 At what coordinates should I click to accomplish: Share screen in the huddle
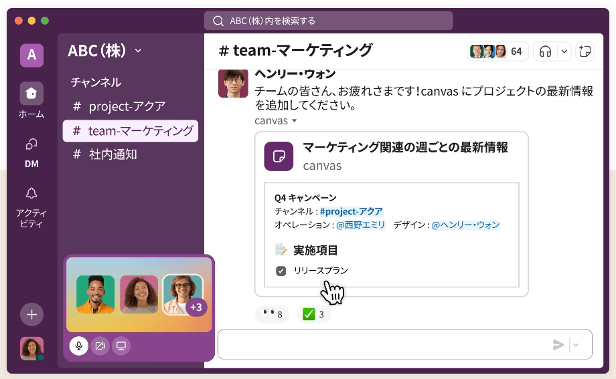[x=121, y=346]
